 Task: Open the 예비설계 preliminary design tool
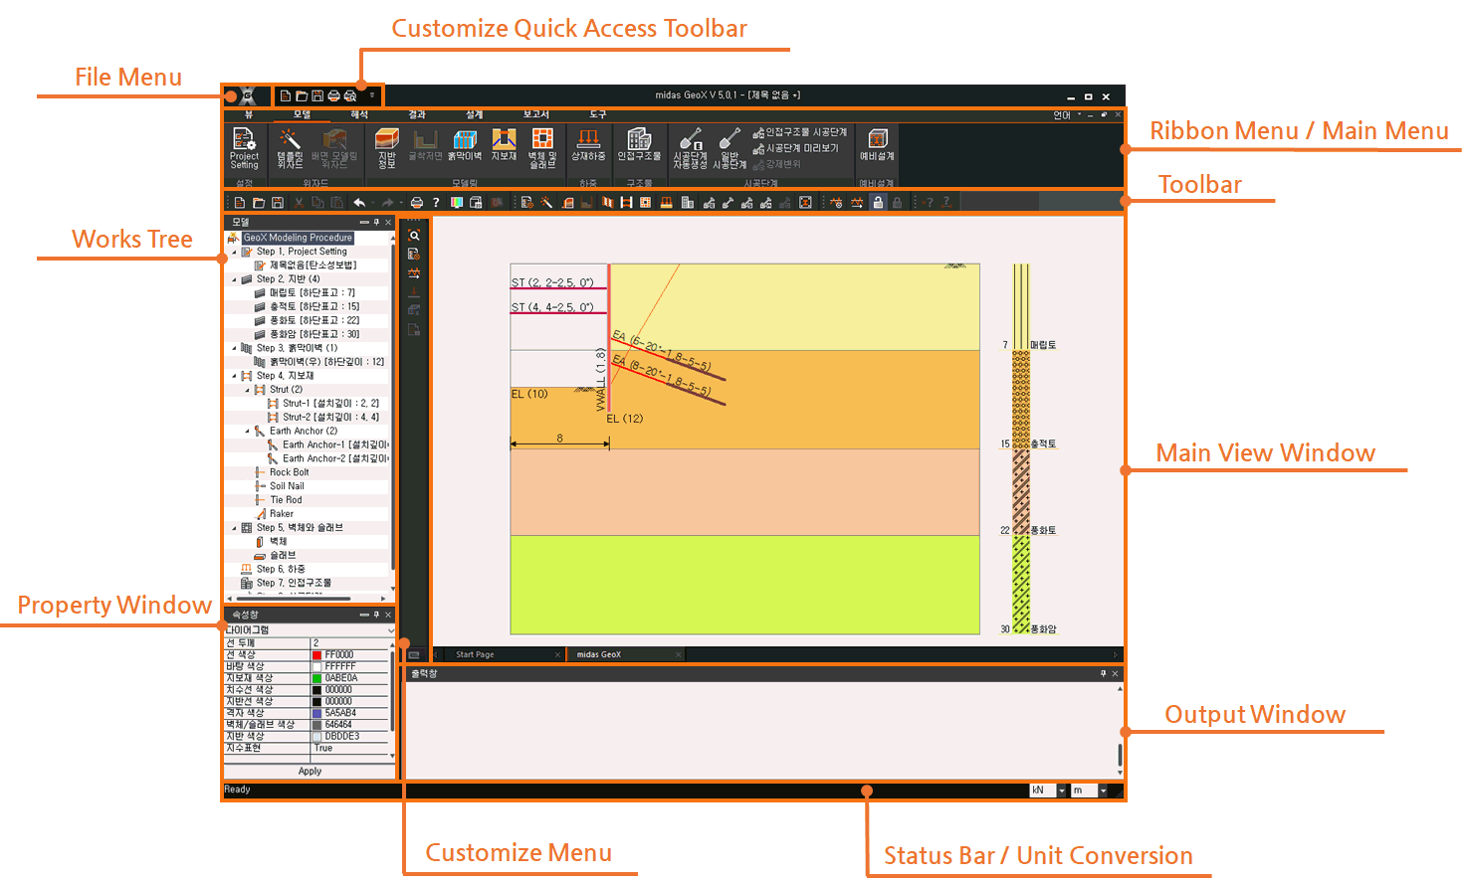877,145
